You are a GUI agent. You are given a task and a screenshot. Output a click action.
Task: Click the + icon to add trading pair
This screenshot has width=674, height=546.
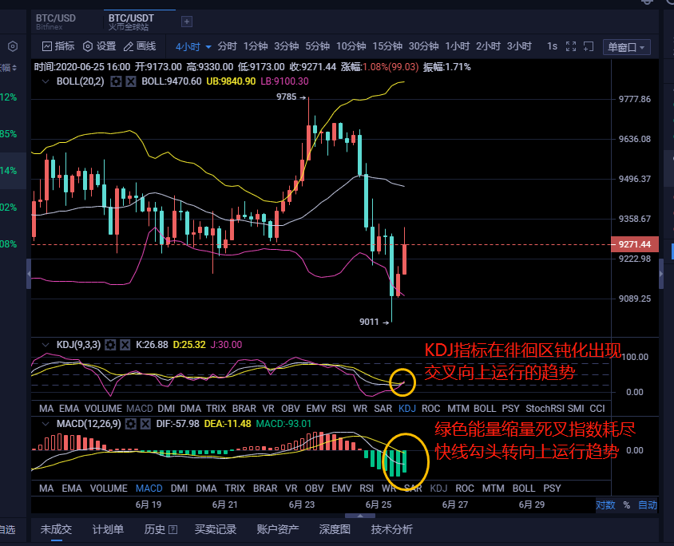(x=187, y=22)
